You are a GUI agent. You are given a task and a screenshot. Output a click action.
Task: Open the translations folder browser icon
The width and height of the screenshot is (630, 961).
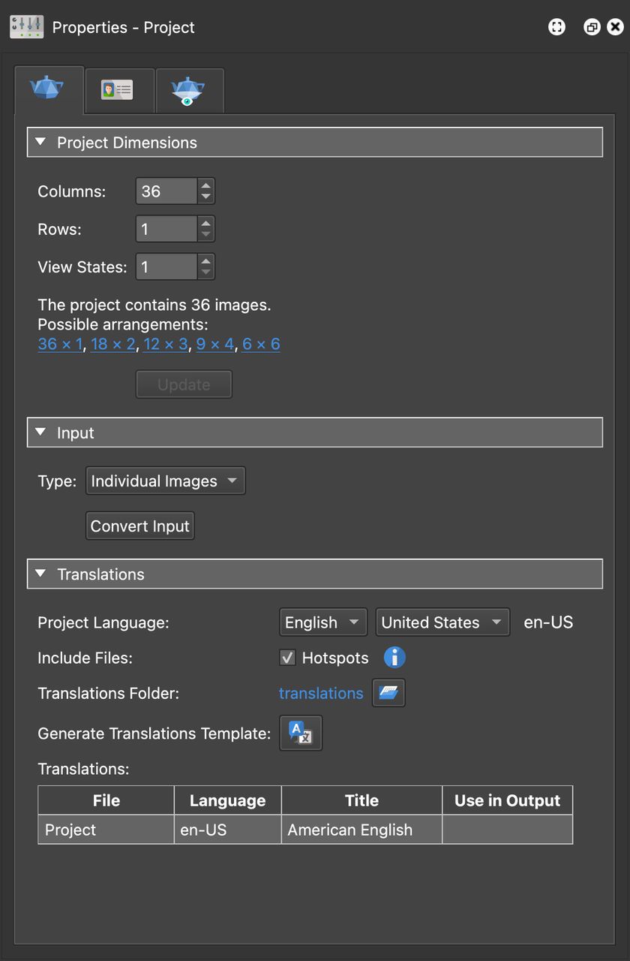pos(388,693)
